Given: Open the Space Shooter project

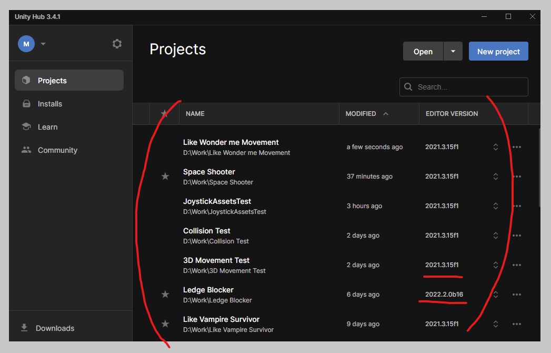Looking at the screenshot, I should [x=209, y=172].
